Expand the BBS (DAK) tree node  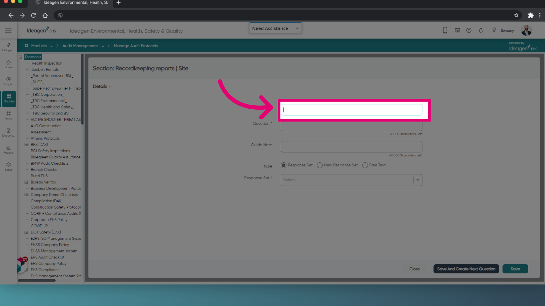[x=26, y=144]
